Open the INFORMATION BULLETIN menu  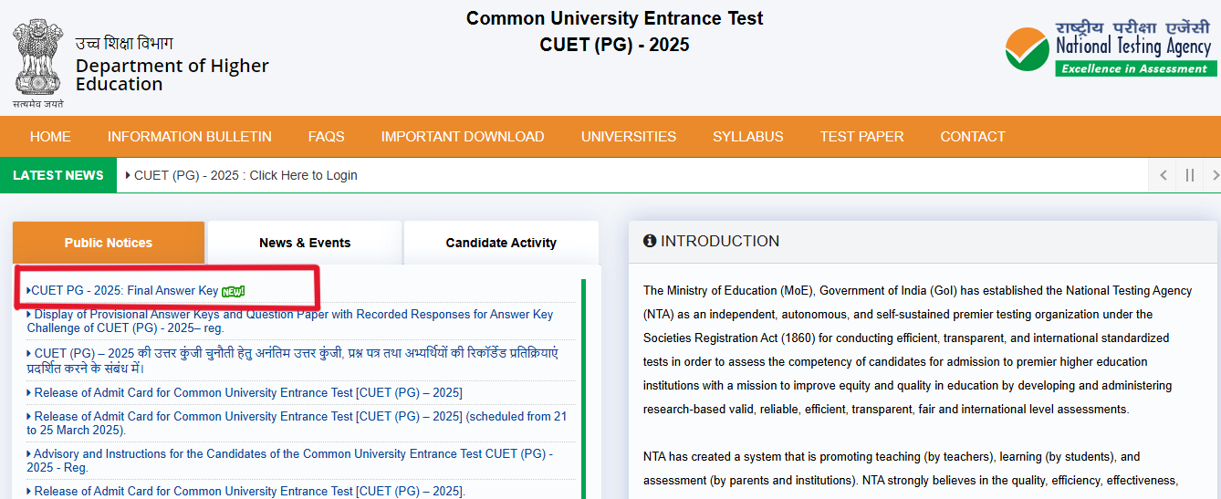coord(190,137)
